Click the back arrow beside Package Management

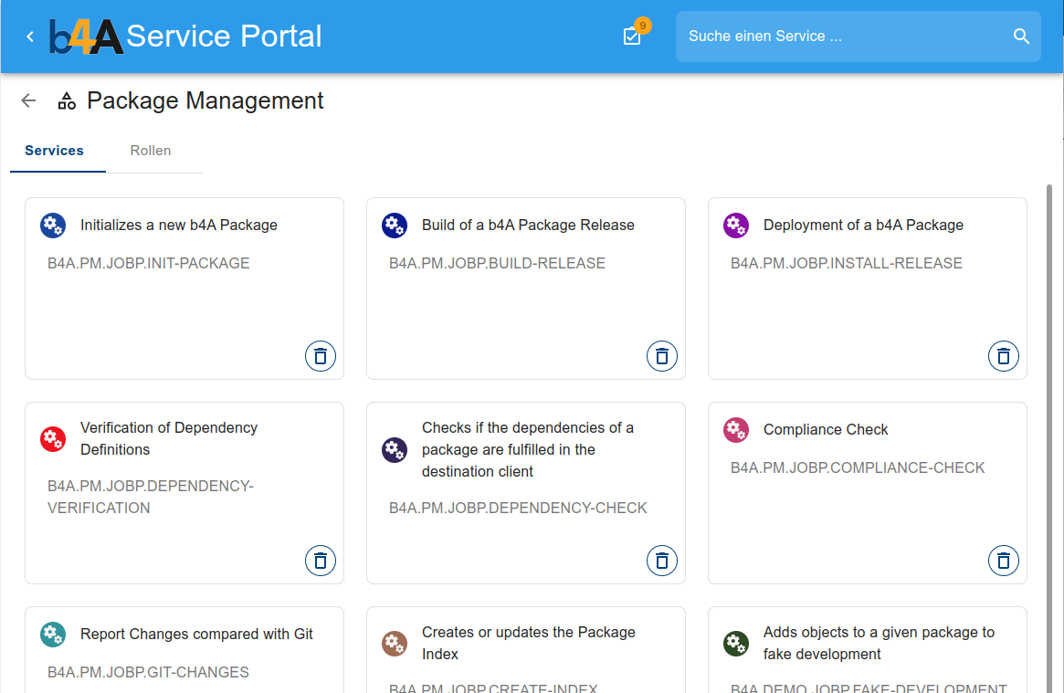click(x=29, y=101)
